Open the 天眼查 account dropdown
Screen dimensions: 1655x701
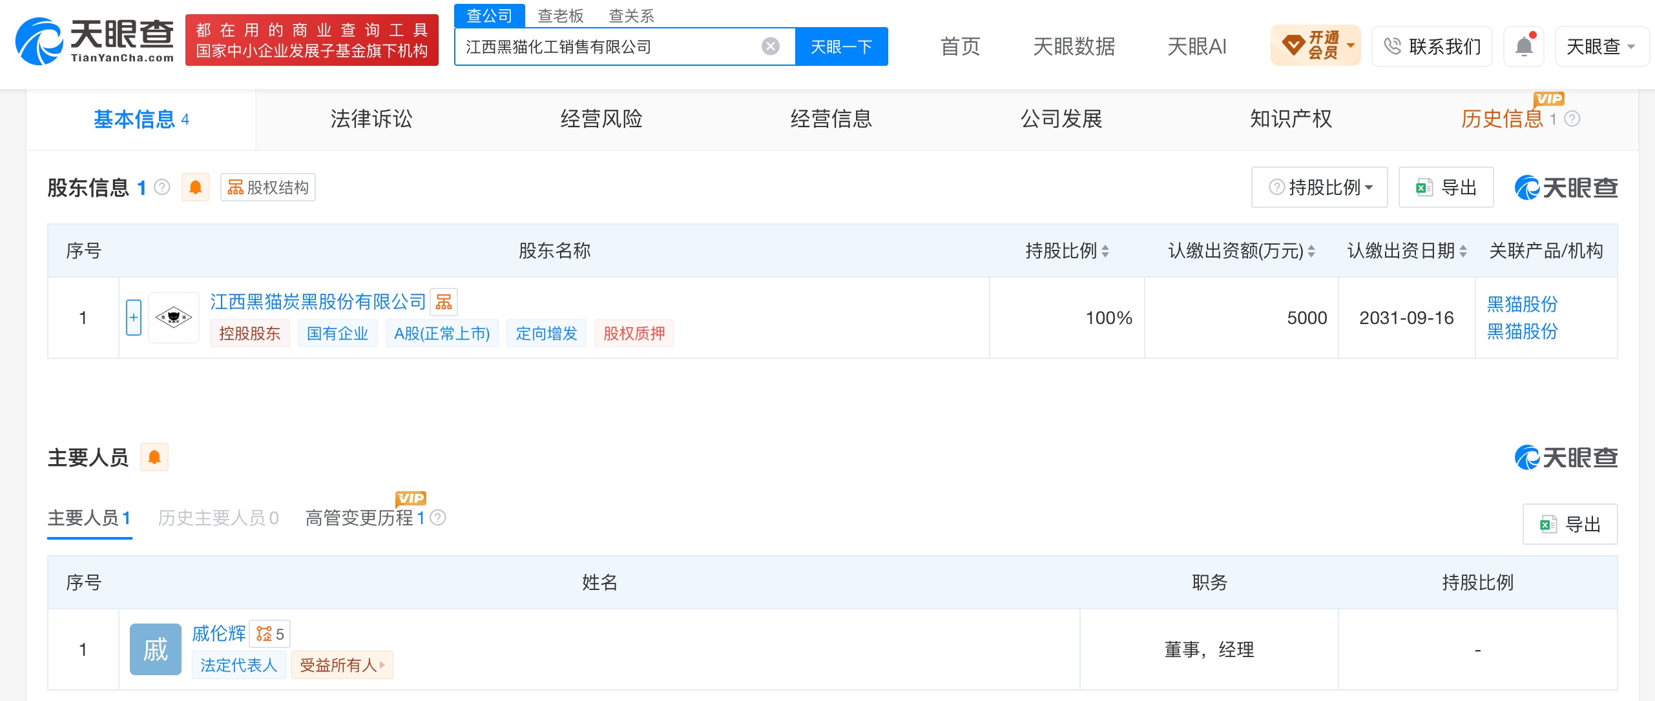[1601, 46]
